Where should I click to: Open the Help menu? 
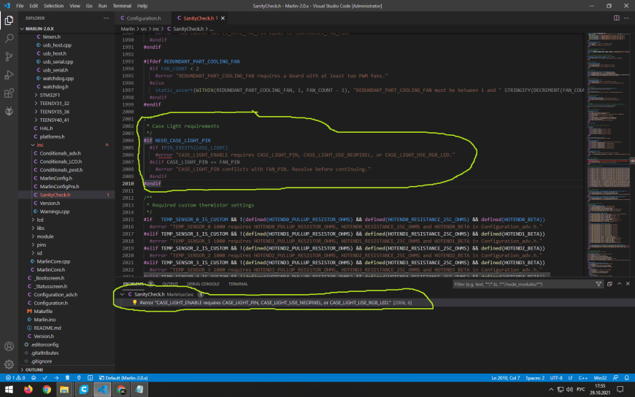point(142,6)
